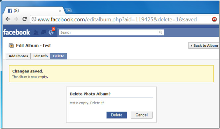This screenshot has width=220, height=129.
Task: Select the Delete tab
Action: click(x=59, y=56)
